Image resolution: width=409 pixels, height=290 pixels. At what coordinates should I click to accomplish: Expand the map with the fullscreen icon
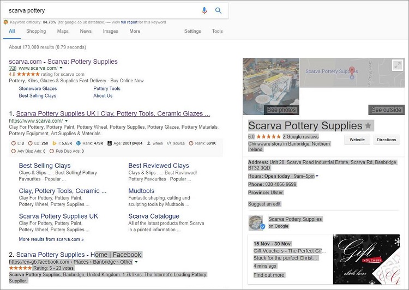tap(397, 65)
